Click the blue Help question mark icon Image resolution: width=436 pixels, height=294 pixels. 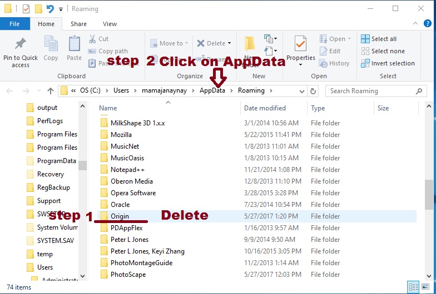pyautogui.click(x=427, y=23)
